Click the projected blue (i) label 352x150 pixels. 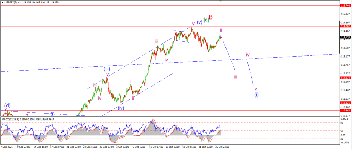pos(256,95)
